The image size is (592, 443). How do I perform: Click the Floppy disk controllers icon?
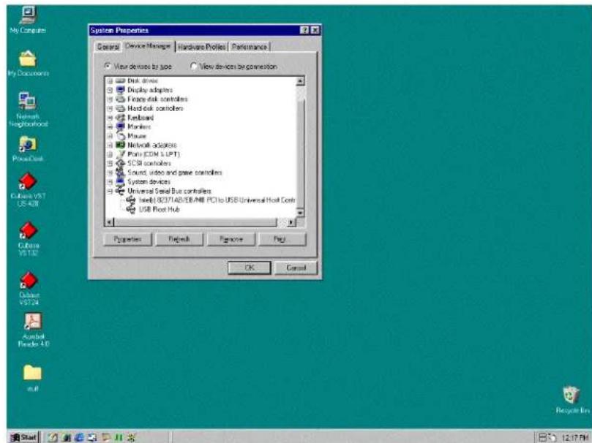[121, 99]
